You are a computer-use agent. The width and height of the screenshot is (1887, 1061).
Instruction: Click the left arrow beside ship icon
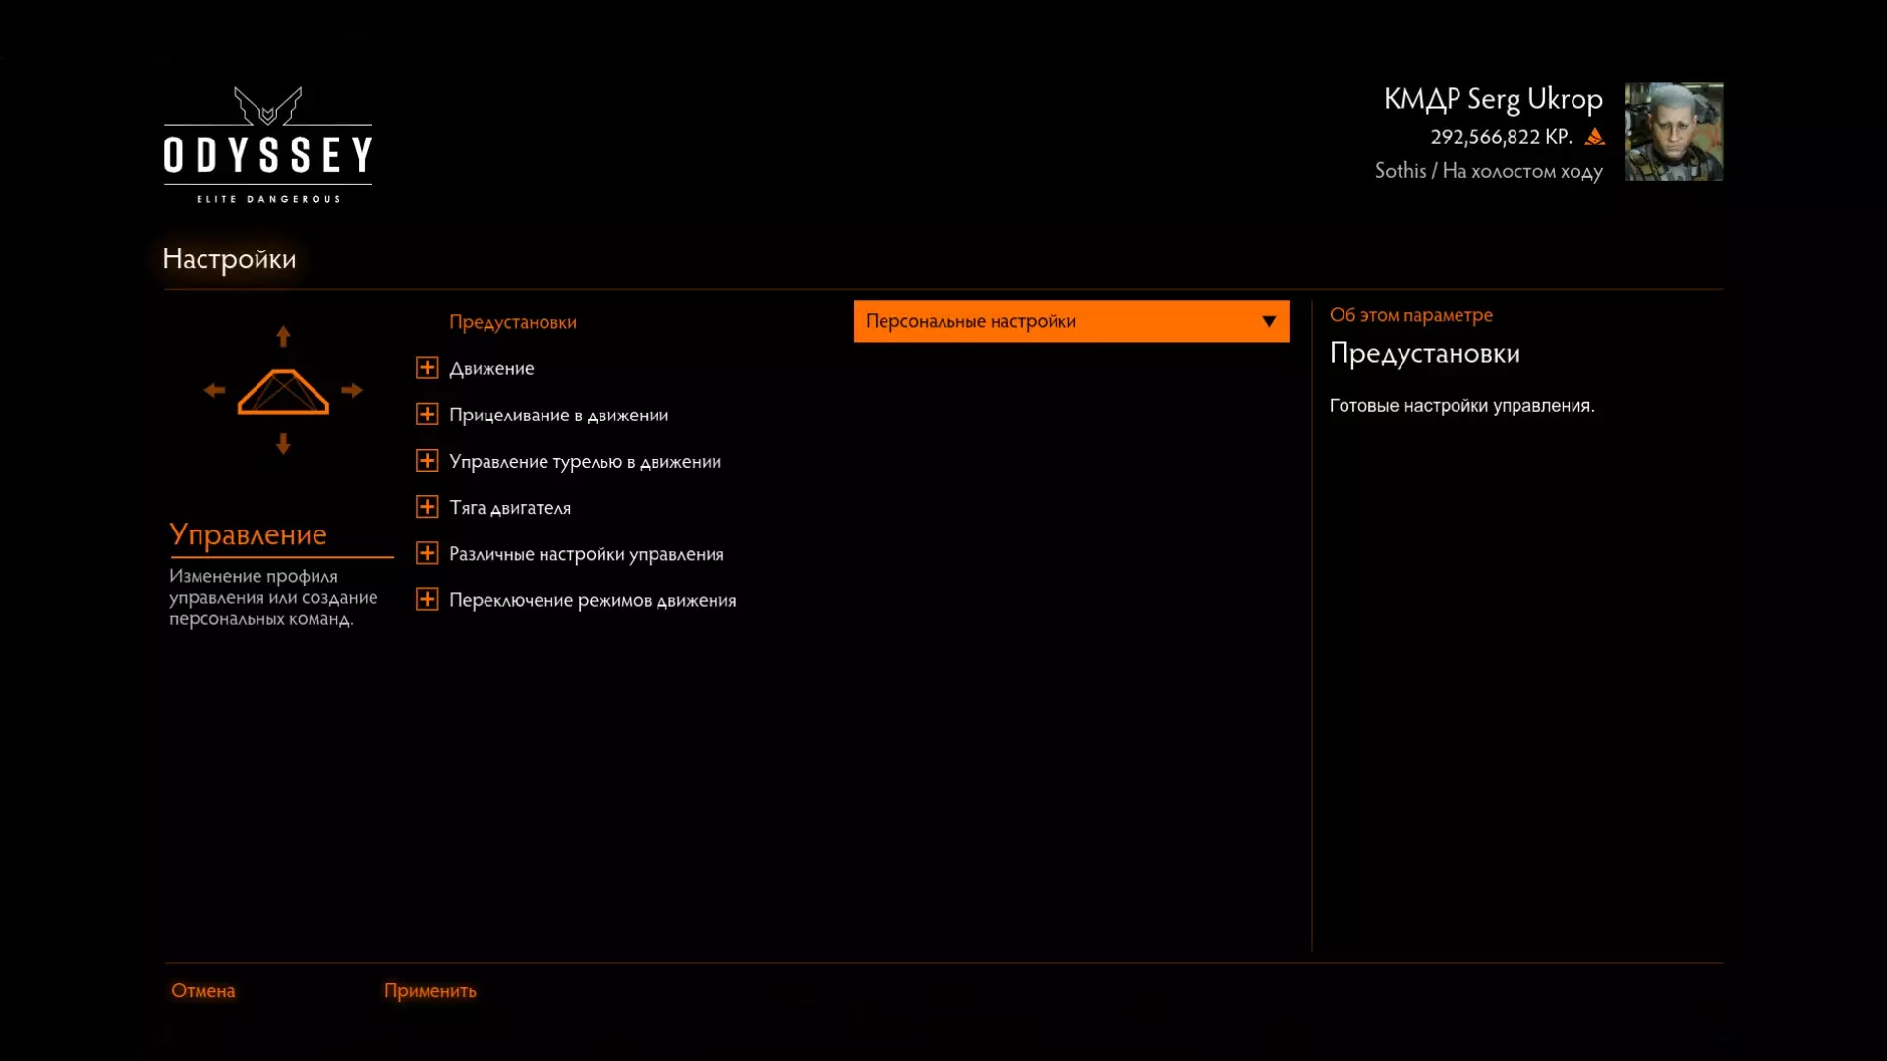[214, 391]
